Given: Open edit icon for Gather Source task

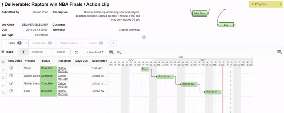Looking at the screenshot, I should [x=11, y=76].
